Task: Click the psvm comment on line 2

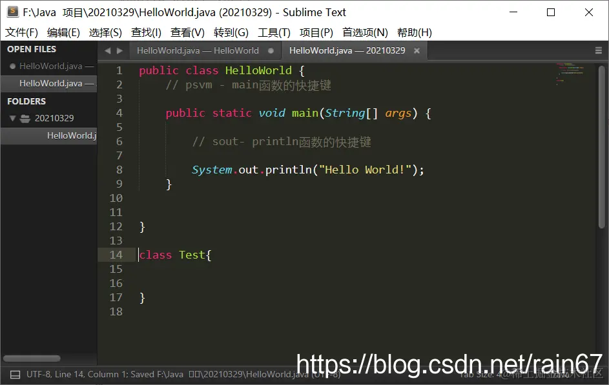Action: pyautogui.click(x=249, y=85)
